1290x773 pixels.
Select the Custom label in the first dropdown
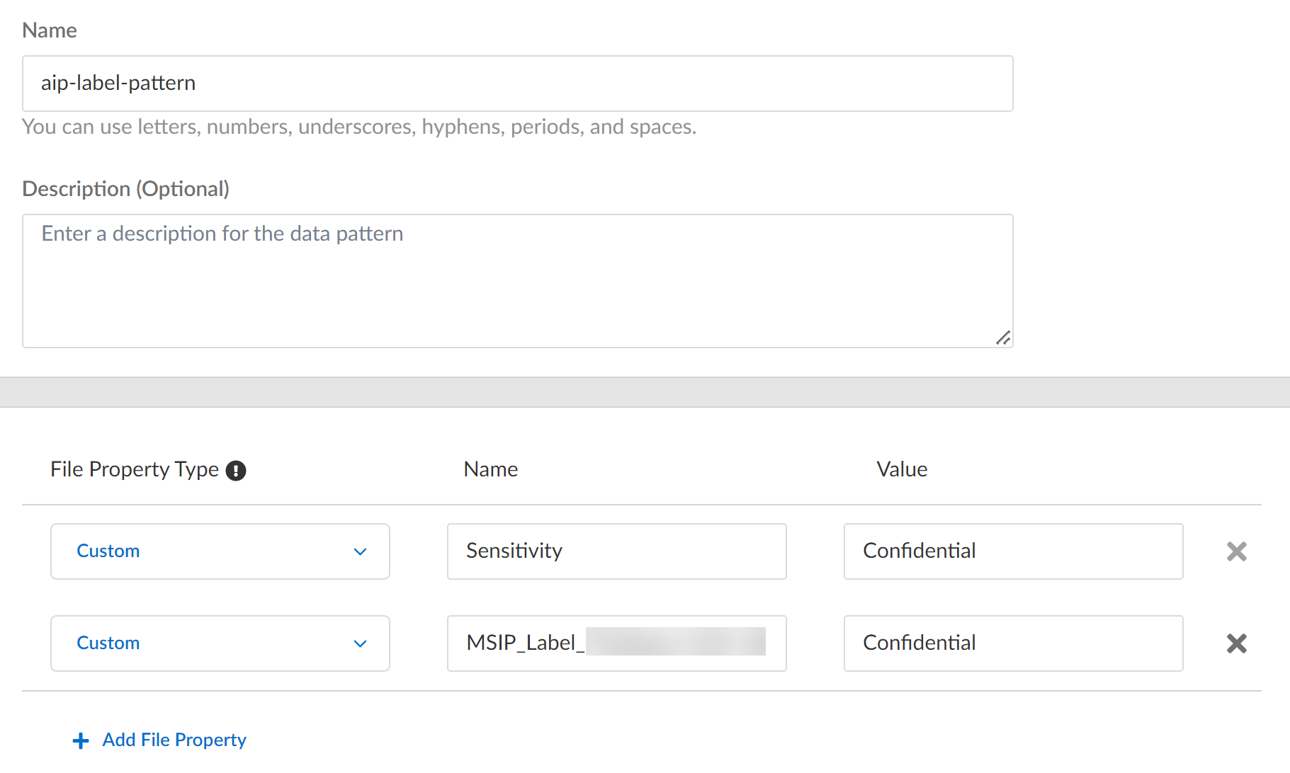108,551
